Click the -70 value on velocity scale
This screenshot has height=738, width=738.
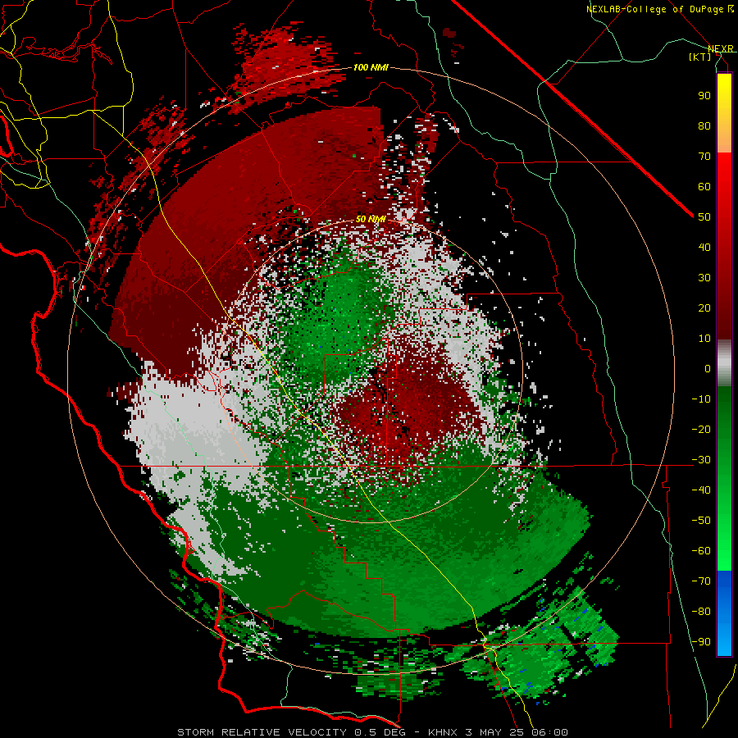[701, 581]
